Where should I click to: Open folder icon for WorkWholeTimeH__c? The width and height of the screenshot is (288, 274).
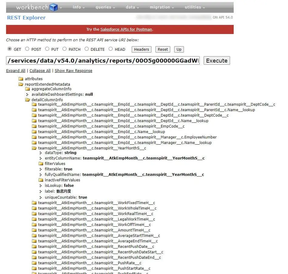pos(34,208)
